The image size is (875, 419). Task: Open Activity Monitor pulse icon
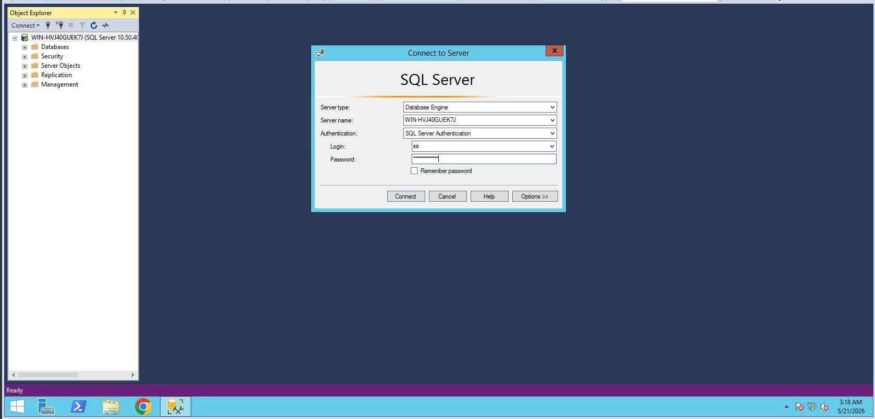(x=105, y=25)
